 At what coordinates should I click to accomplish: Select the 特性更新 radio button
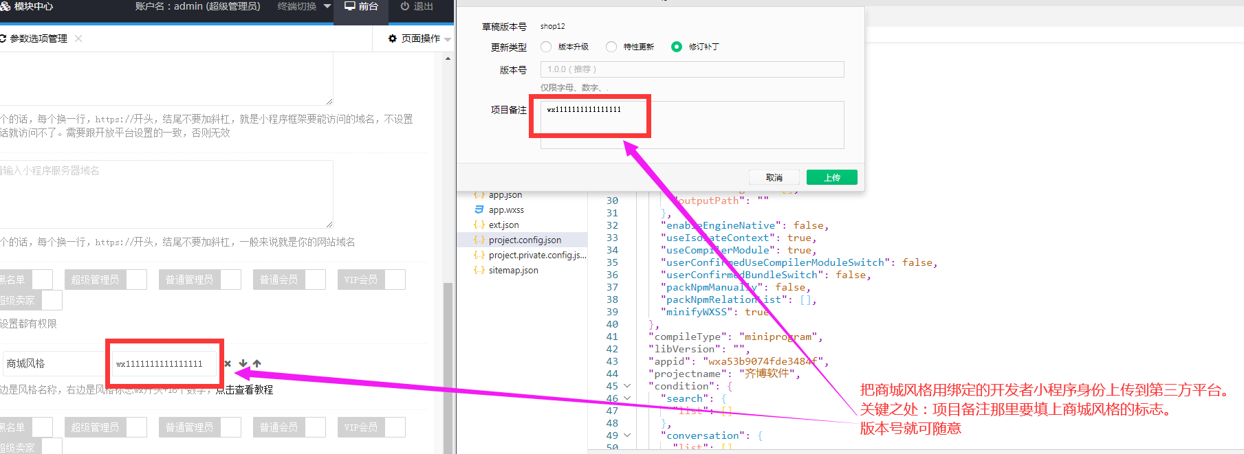611,47
